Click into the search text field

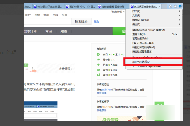tap(48, 21)
